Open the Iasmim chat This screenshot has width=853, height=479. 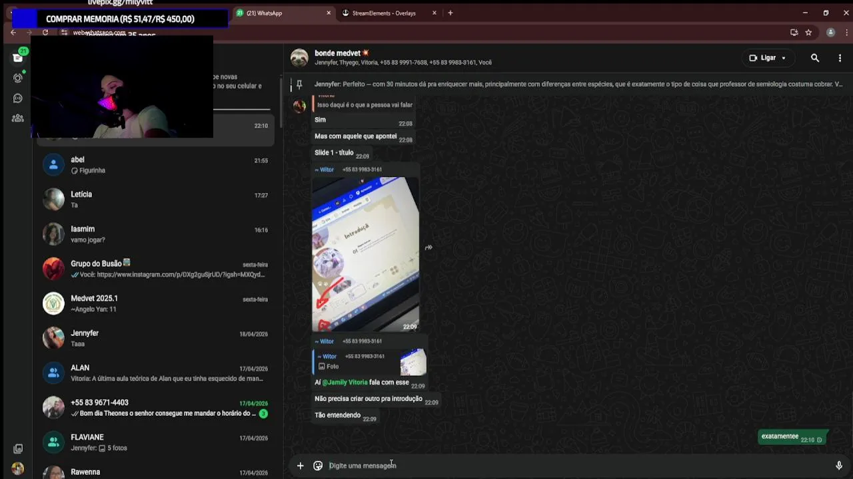(x=155, y=234)
